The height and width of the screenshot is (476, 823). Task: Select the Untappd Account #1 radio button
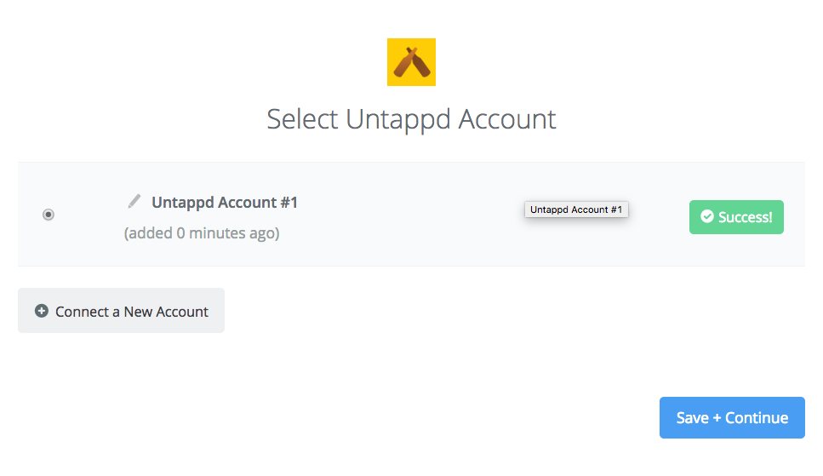click(x=49, y=215)
